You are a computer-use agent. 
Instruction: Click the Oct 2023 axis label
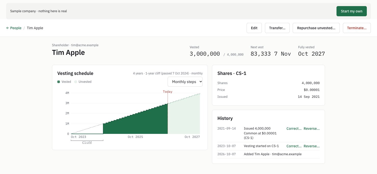78,137
